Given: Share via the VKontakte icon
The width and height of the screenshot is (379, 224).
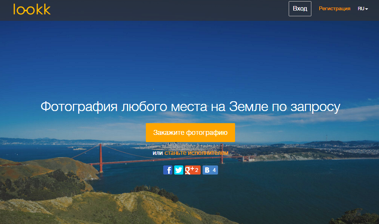Looking at the screenshot, I should pos(210,170).
